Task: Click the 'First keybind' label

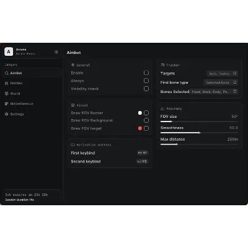Action: click(x=83, y=153)
